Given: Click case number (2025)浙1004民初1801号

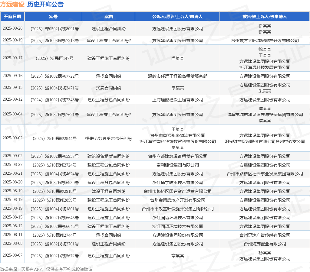Looking at the screenshot, I should point(54,209).
